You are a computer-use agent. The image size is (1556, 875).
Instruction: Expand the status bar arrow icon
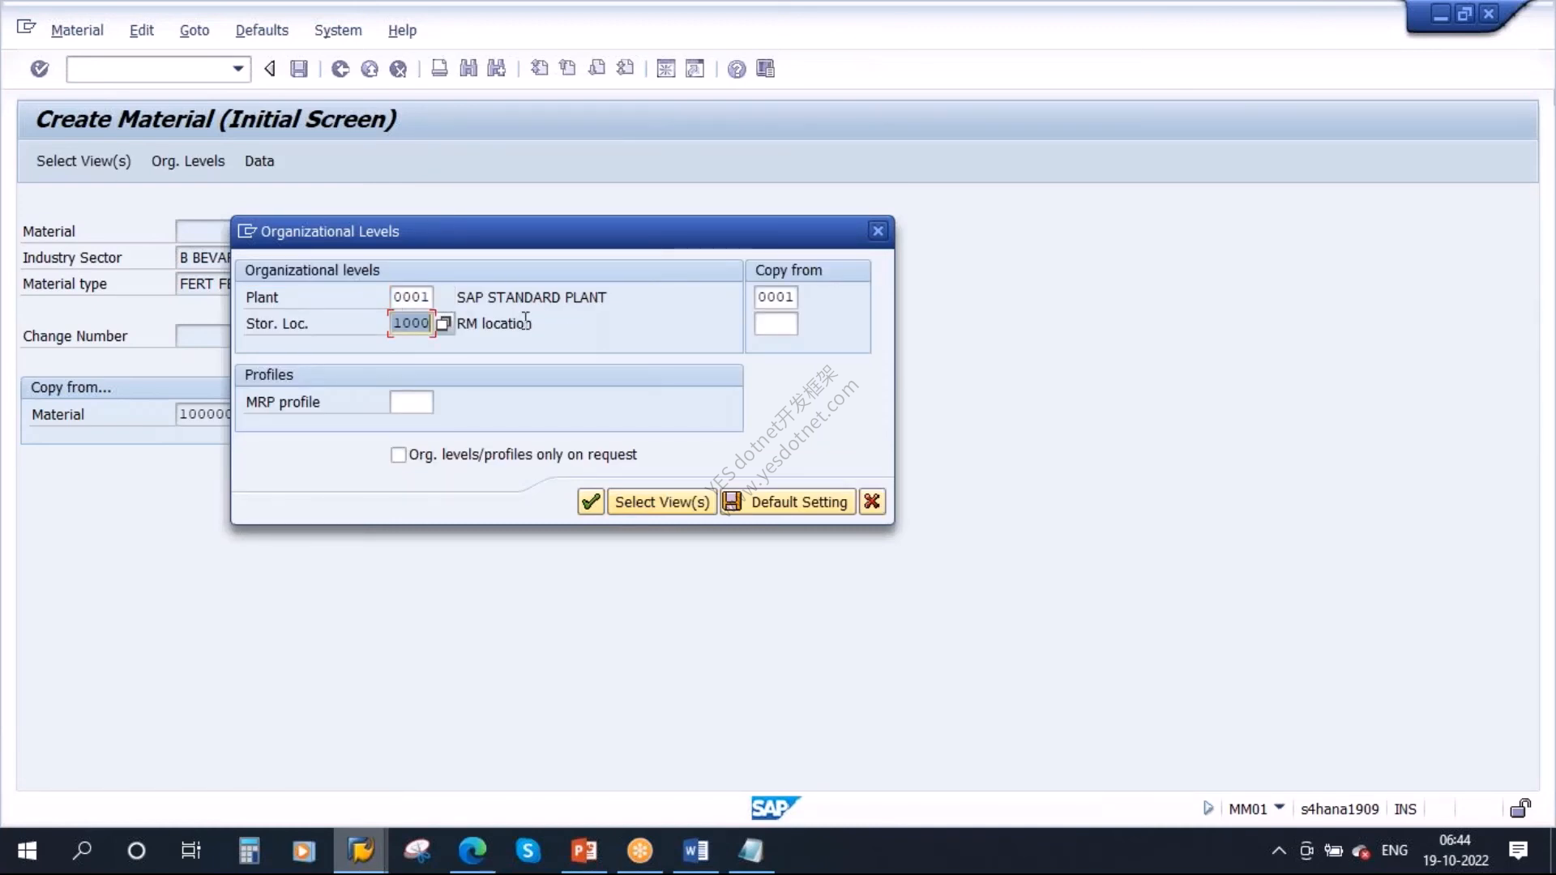pos(1208,809)
